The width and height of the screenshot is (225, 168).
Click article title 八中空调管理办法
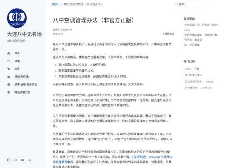tap(94, 20)
